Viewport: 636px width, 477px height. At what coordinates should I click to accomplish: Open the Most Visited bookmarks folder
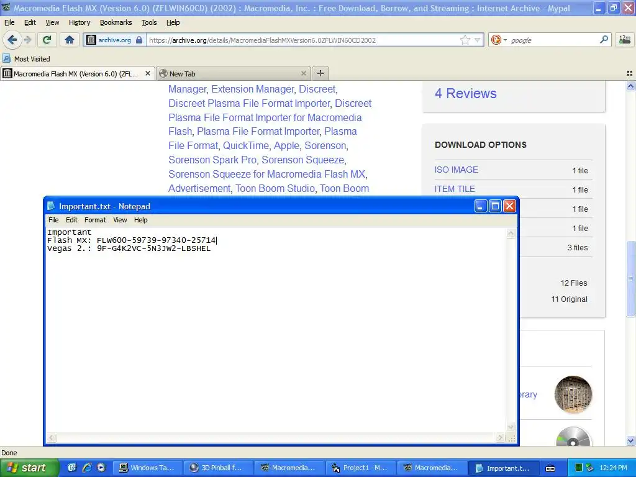(26, 59)
